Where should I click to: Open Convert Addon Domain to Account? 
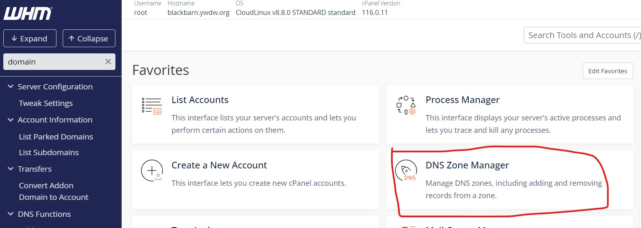[x=54, y=191]
